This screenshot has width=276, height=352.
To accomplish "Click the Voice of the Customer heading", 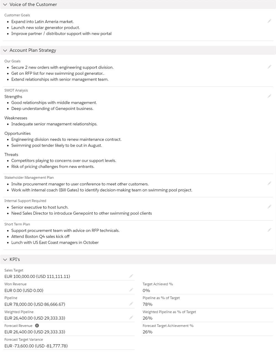I will click(33, 5).
